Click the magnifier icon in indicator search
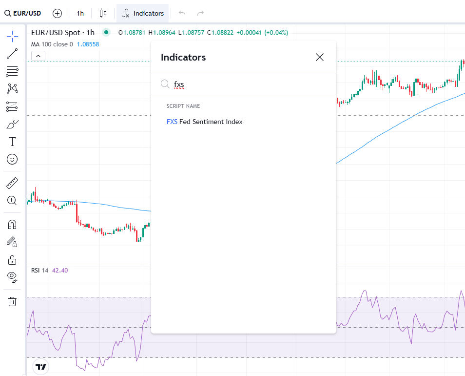465x376 pixels. coord(165,84)
